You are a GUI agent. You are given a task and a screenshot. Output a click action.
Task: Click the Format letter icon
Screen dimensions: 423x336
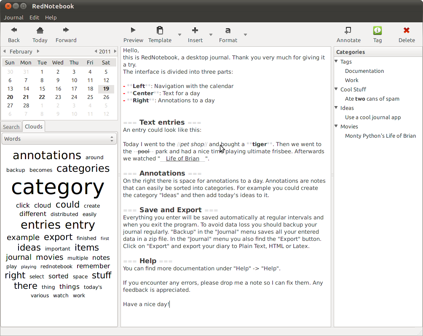228,30
